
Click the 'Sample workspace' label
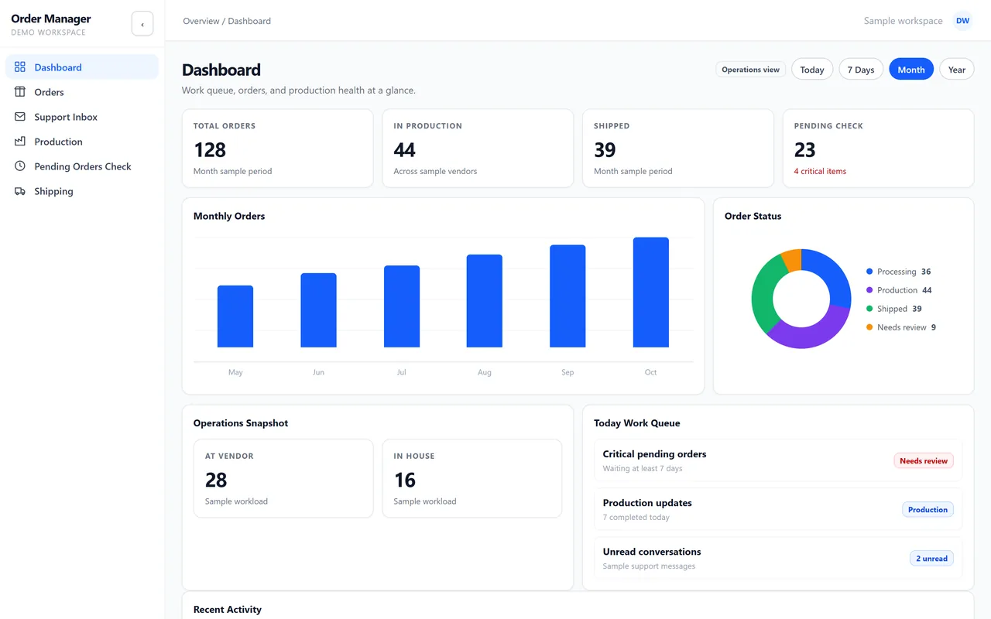click(903, 21)
